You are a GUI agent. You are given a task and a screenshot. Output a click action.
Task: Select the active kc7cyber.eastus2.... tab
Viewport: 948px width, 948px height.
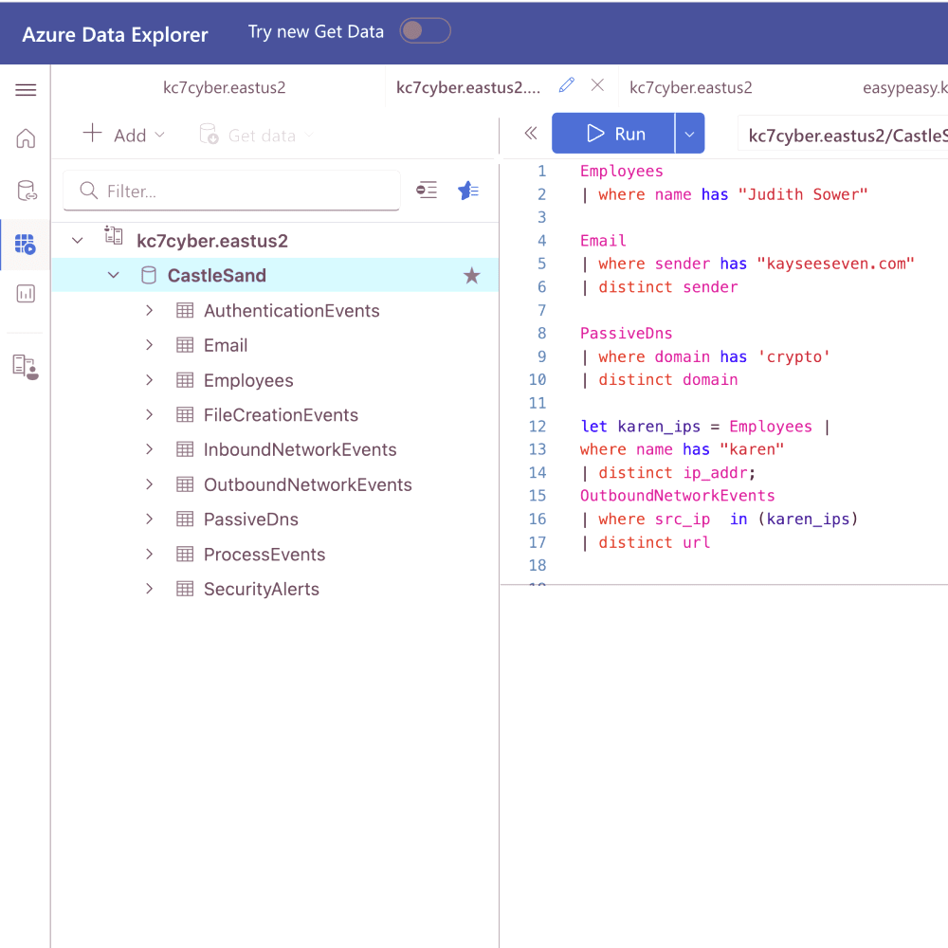pos(468,87)
